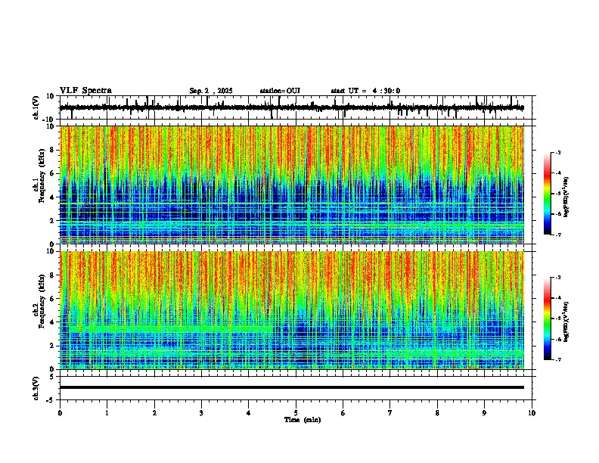Click the ch.1 colorbar log(PSD) label
This screenshot has width=599, height=463.
point(566,197)
